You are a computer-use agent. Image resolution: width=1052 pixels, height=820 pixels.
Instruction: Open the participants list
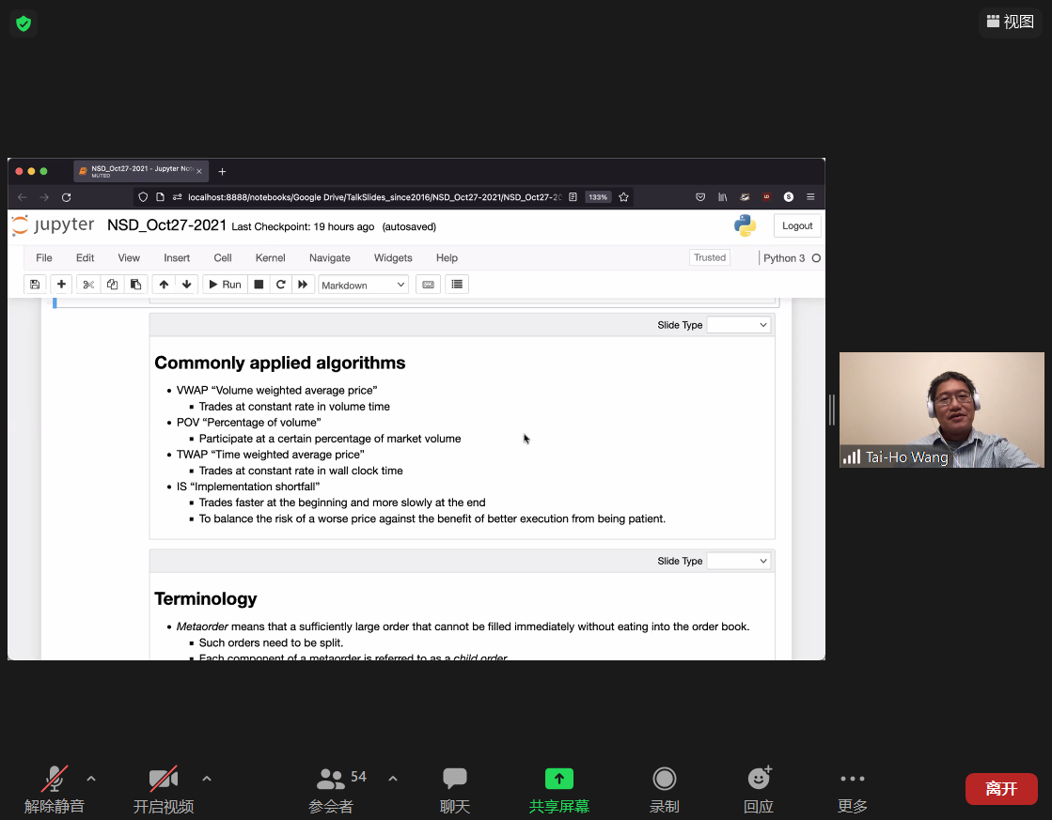click(331, 790)
